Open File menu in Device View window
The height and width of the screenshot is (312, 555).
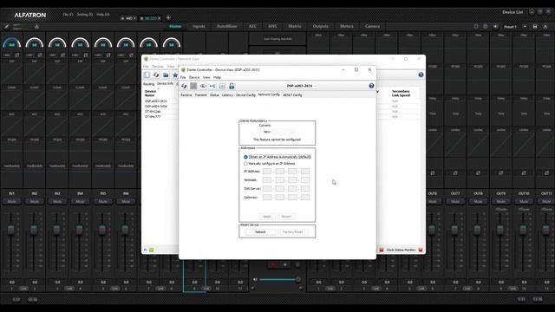pyautogui.click(x=183, y=77)
